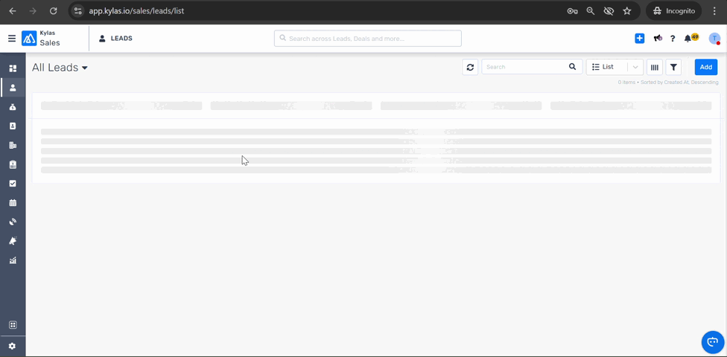Screen dimensions: 727x357
Task: Click the Incognito indicator
Action: pyautogui.click(x=673, y=10)
